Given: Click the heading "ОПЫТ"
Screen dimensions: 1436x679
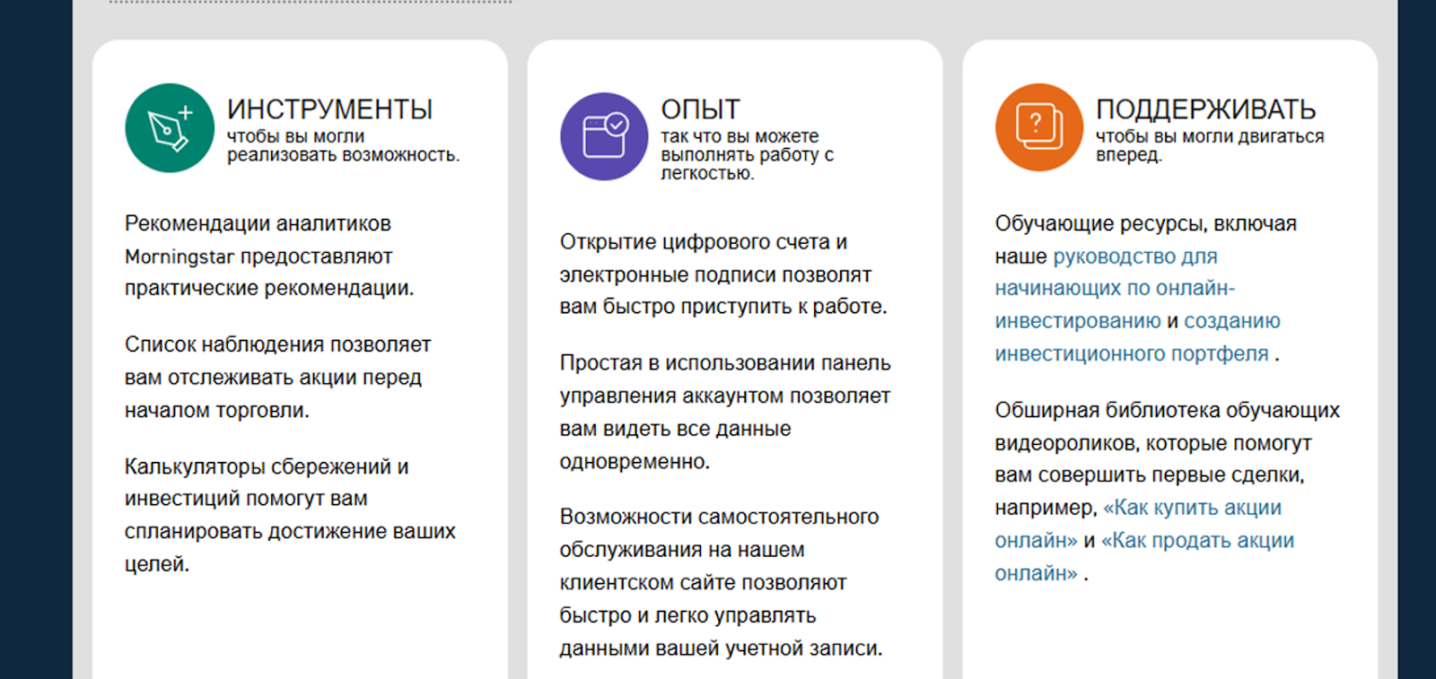Looking at the screenshot, I should coord(700,109).
